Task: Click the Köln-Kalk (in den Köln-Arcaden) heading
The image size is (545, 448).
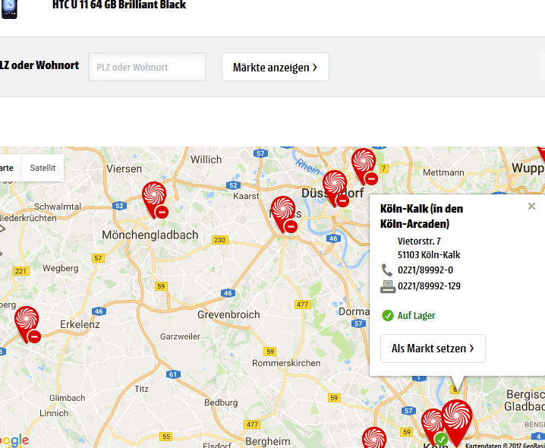Action: point(421,216)
